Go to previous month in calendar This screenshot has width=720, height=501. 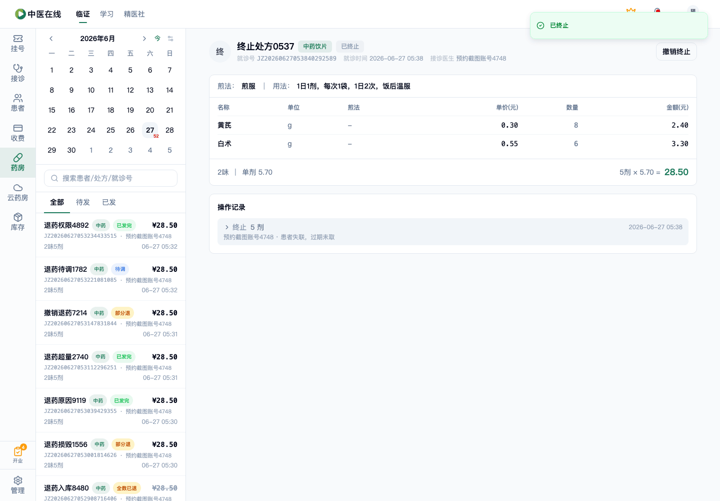click(51, 39)
